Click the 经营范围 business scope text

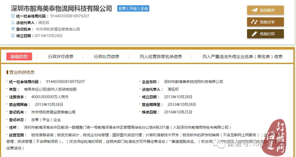pos(144,142)
